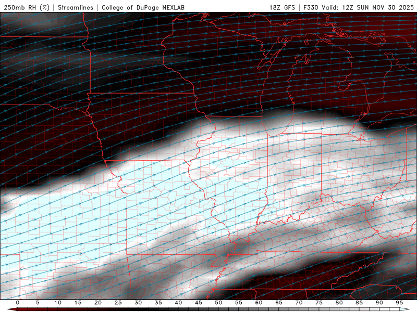Click the "Streamlines" label in the header
Screen dimensions: 417x312
click(x=76, y=7)
